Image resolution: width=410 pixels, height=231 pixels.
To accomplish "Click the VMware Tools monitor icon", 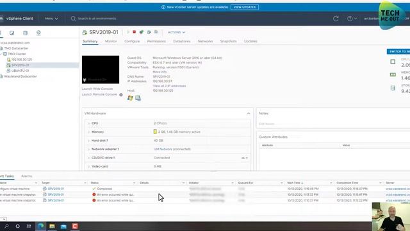I will (138, 98).
